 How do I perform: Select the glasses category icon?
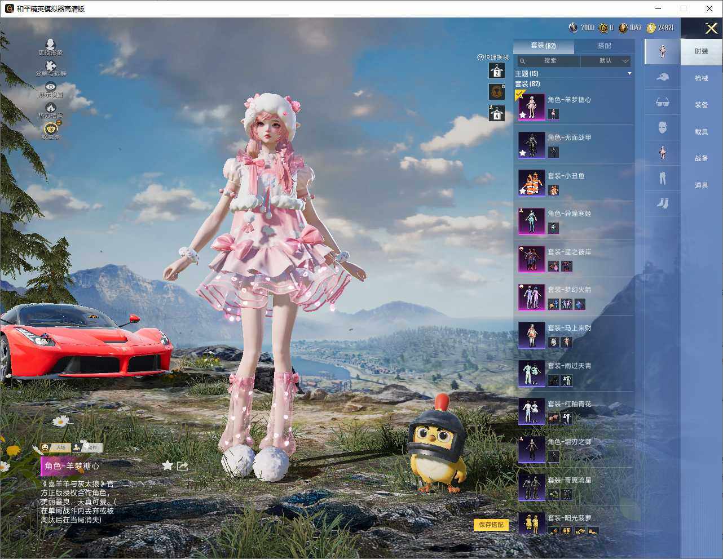click(x=662, y=102)
